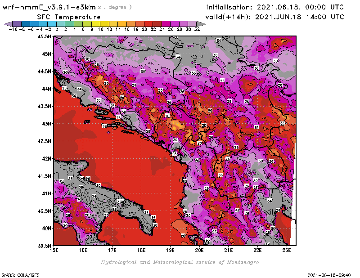Select the dark blue -8 to -6 legend swatch
The height and width of the screenshot is (278, 360).
click(x=26, y=24)
